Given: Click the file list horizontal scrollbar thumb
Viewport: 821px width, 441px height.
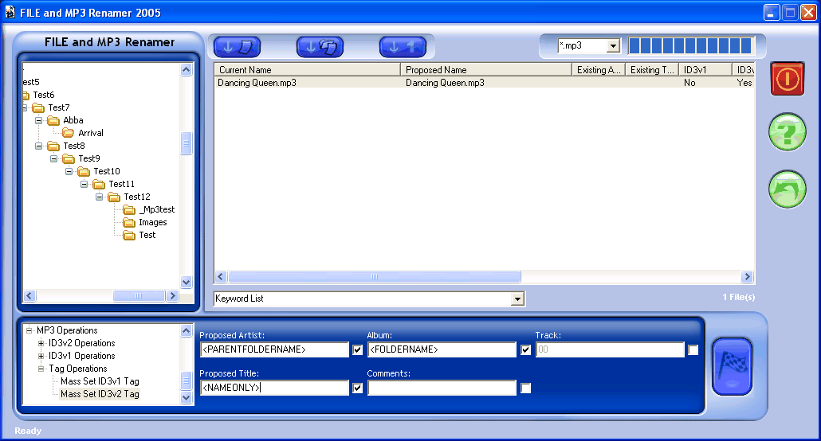Looking at the screenshot, I should 375,277.
